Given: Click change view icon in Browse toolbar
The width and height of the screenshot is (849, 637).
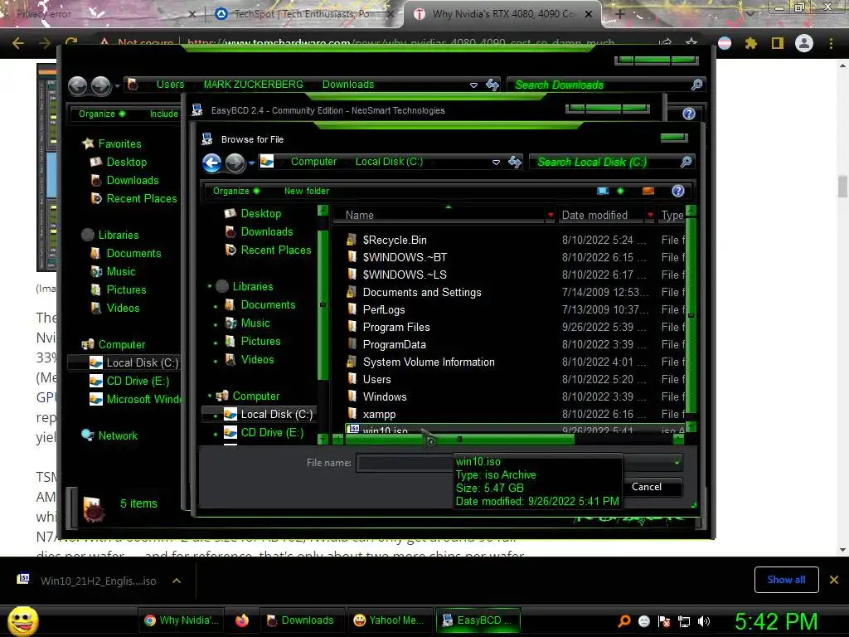Looking at the screenshot, I should pos(603,191).
